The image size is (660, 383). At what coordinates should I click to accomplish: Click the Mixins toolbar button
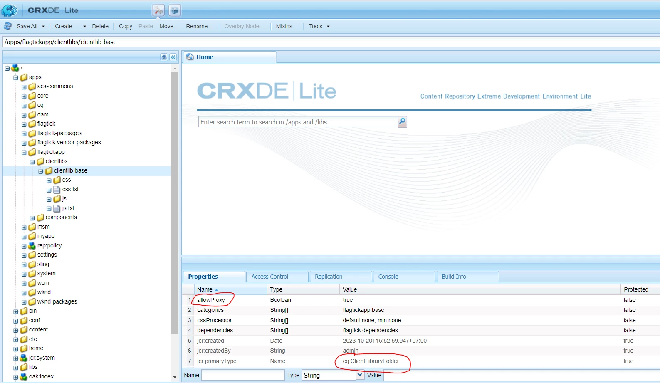pyautogui.click(x=287, y=26)
